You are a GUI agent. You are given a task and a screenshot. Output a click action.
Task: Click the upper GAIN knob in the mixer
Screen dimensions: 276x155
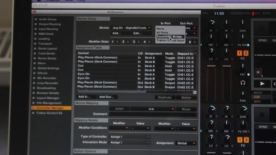[x=242, y=22]
